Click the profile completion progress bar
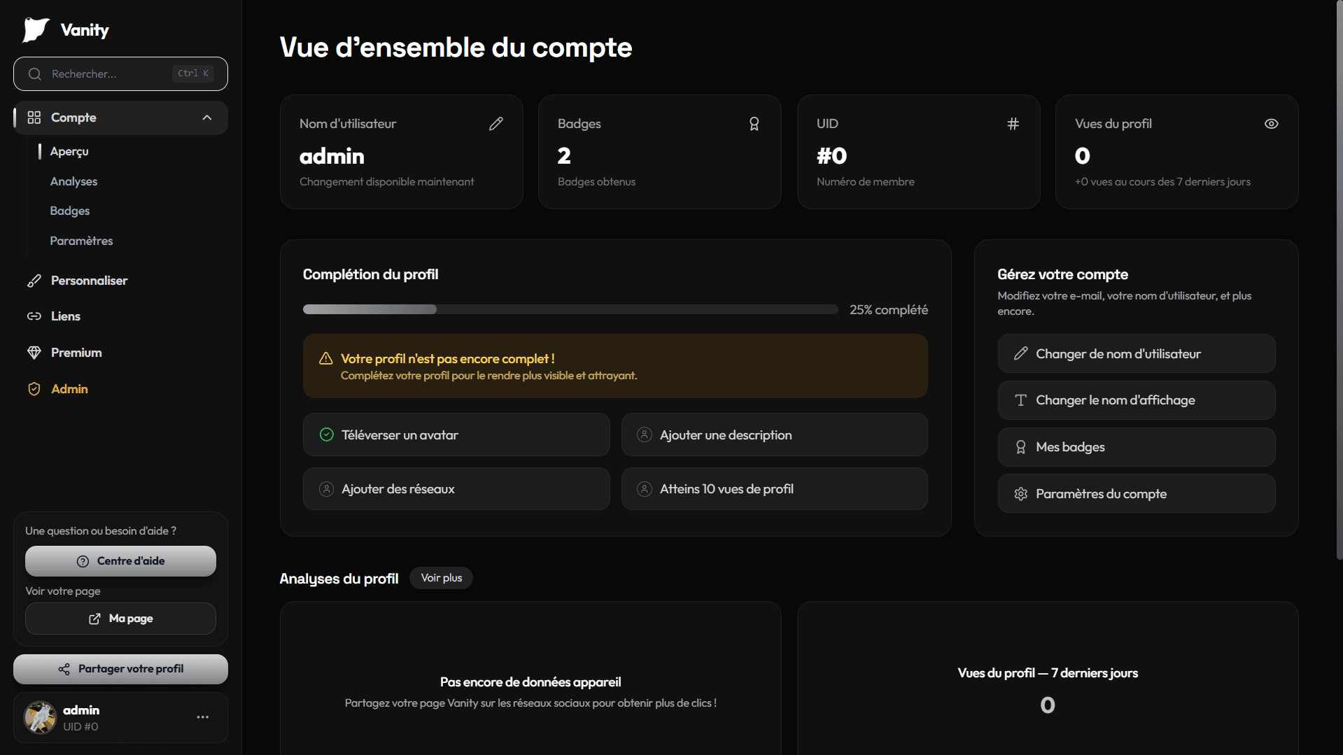Image resolution: width=1343 pixels, height=755 pixels. pyautogui.click(x=570, y=309)
